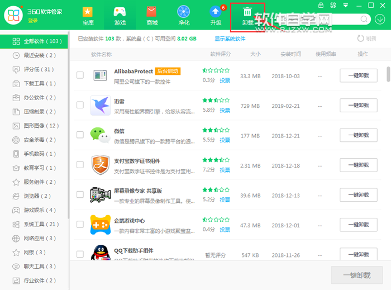Select 最近安装 (2) category

pyautogui.click(x=34, y=55)
